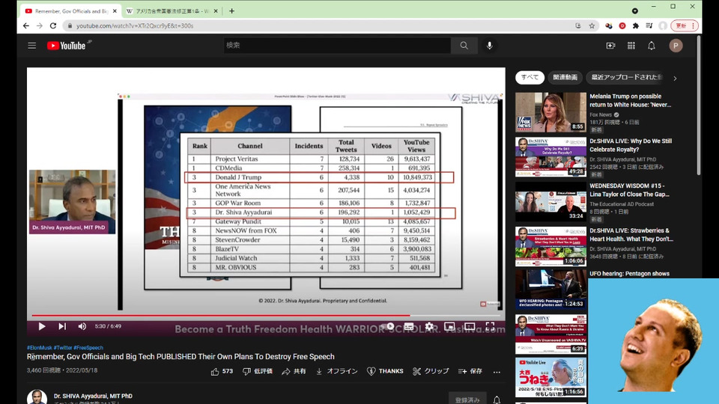Open account avatar menu P

pos(676,46)
